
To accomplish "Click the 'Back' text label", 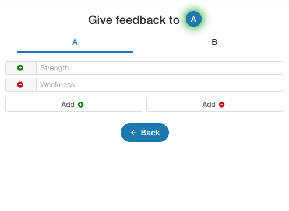I will [x=150, y=133].
